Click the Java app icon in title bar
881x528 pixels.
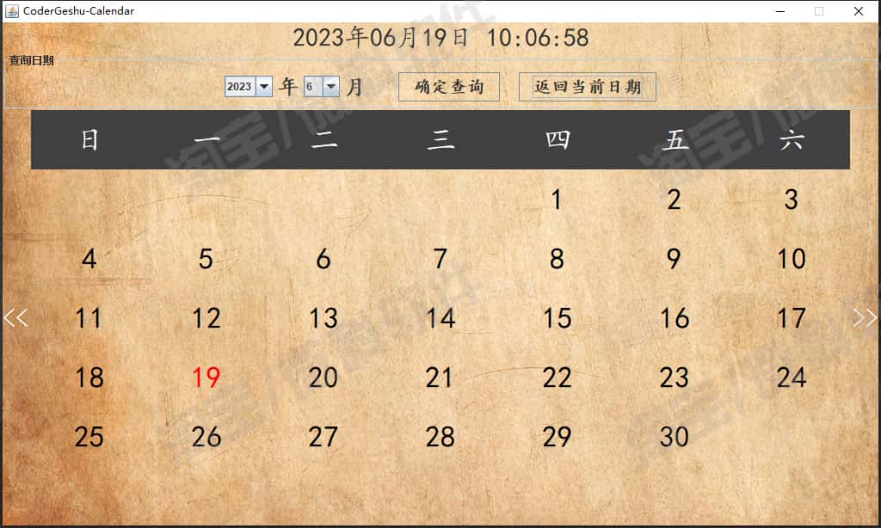(x=12, y=10)
